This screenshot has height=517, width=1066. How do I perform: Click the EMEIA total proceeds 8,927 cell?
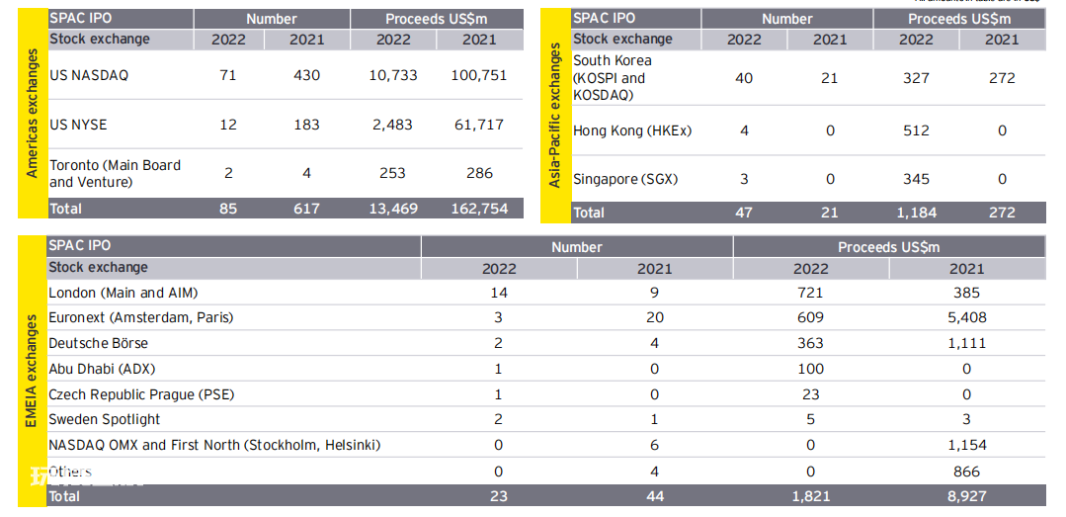click(967, 496)
